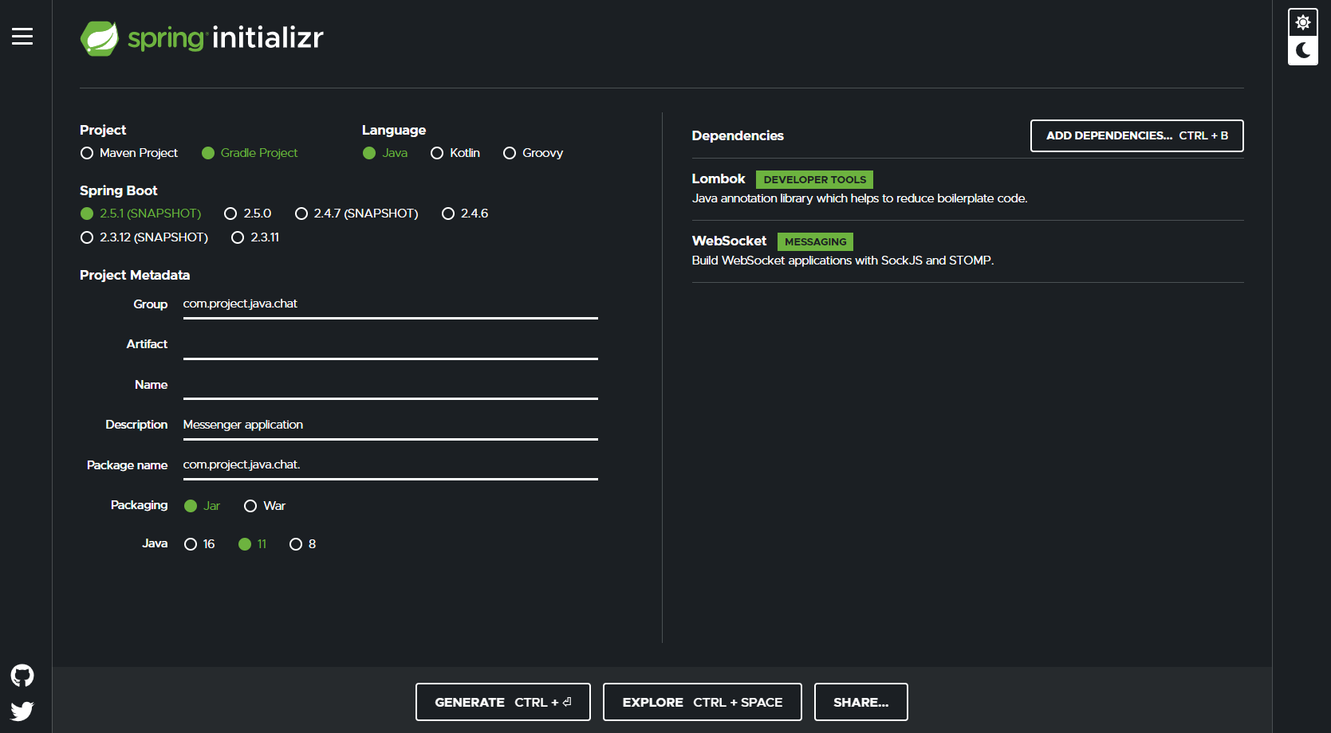Screen dimensions: 1331x733
Task: Select Spring Boot 2.3.12 (SNAPSHOT)
Action: pos(144,237)
